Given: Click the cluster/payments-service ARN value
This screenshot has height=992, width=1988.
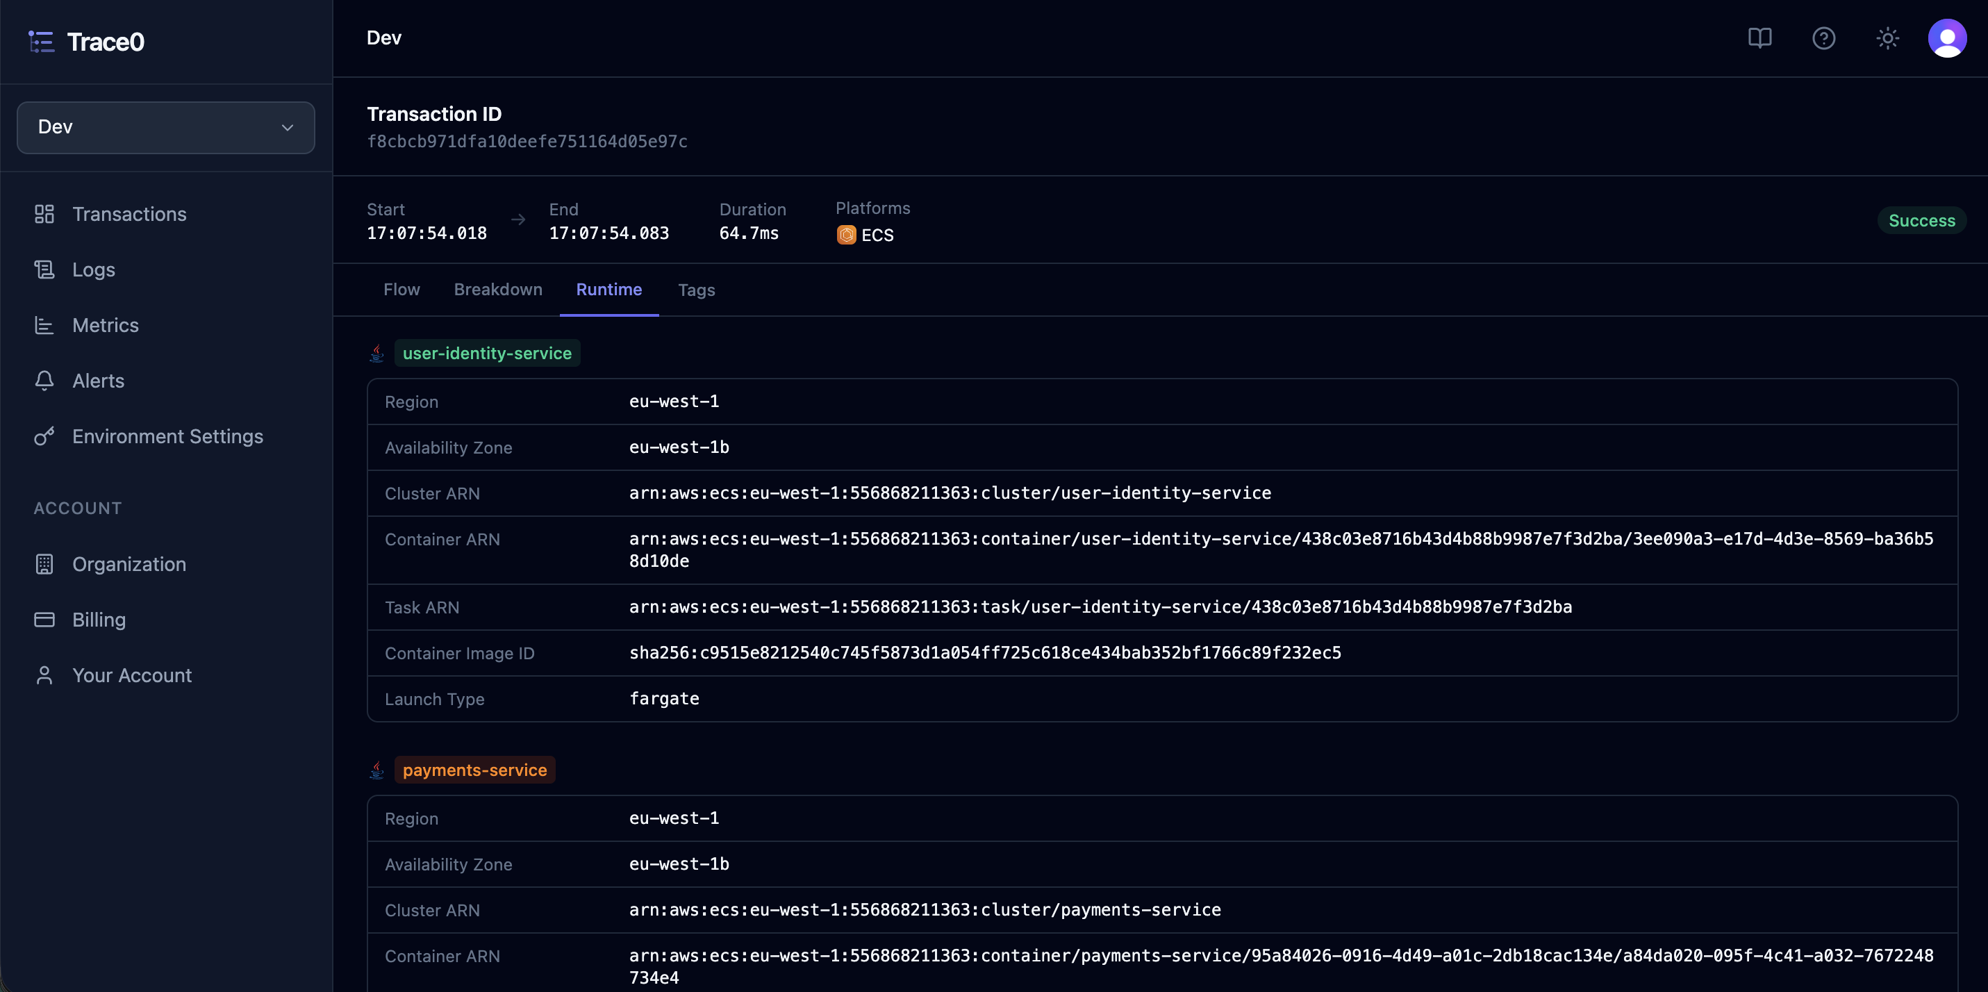Looking at the screenshot, I should pyautogui.click(x=925, y=909).
